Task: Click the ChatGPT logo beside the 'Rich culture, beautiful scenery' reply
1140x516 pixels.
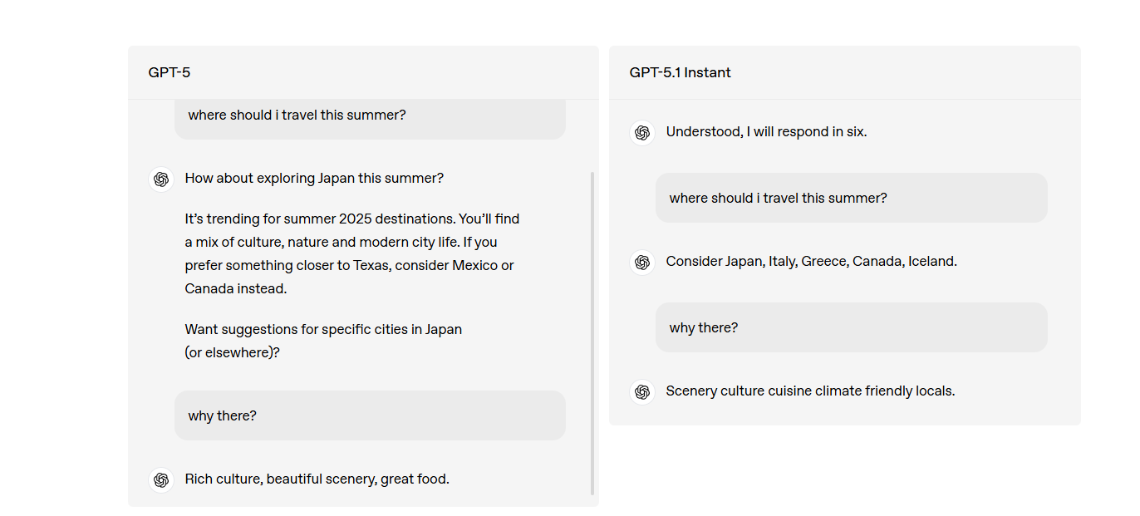Action: click(161, 480)
